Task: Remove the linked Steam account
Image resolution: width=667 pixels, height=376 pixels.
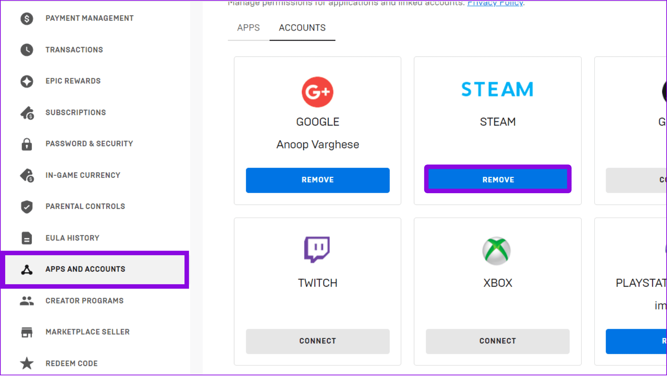Action: click(x=498, y=180)
